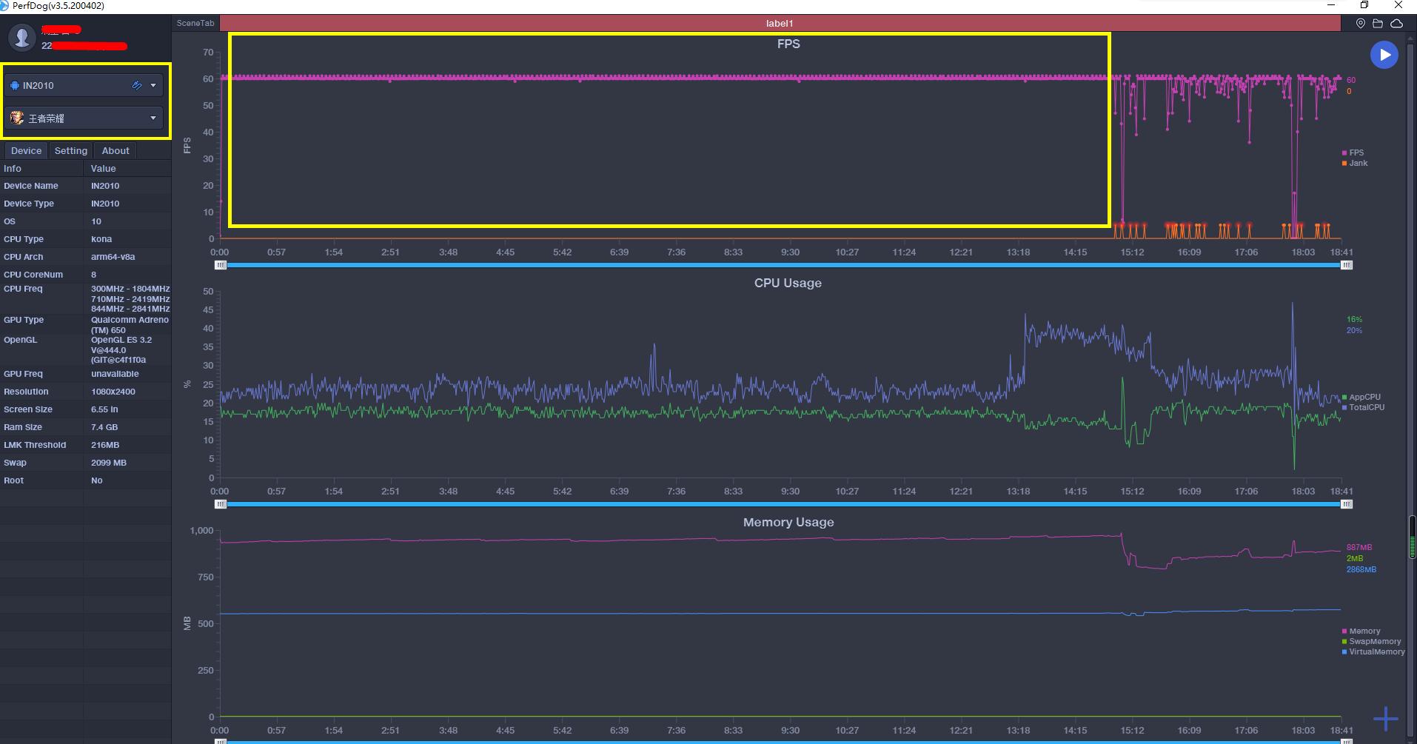Click the CPU Type value kona

101,239
